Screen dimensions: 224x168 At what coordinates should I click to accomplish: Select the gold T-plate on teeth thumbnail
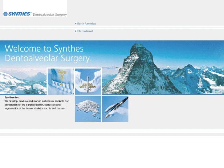point(61,81)
